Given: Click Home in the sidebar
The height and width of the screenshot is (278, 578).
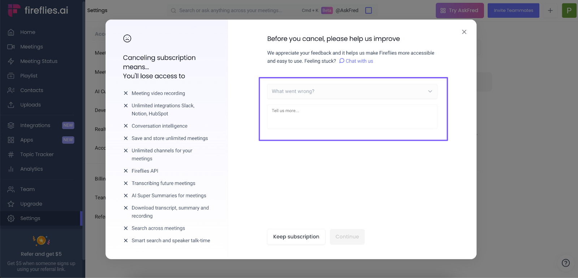Looking at the screenshot, I should pyautogui.click(x=28, y=32).
